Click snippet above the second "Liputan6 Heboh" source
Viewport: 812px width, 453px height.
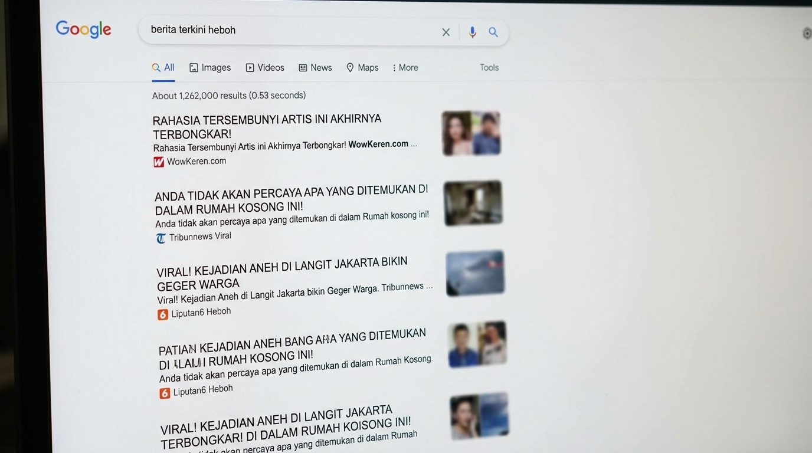(296, 369)
